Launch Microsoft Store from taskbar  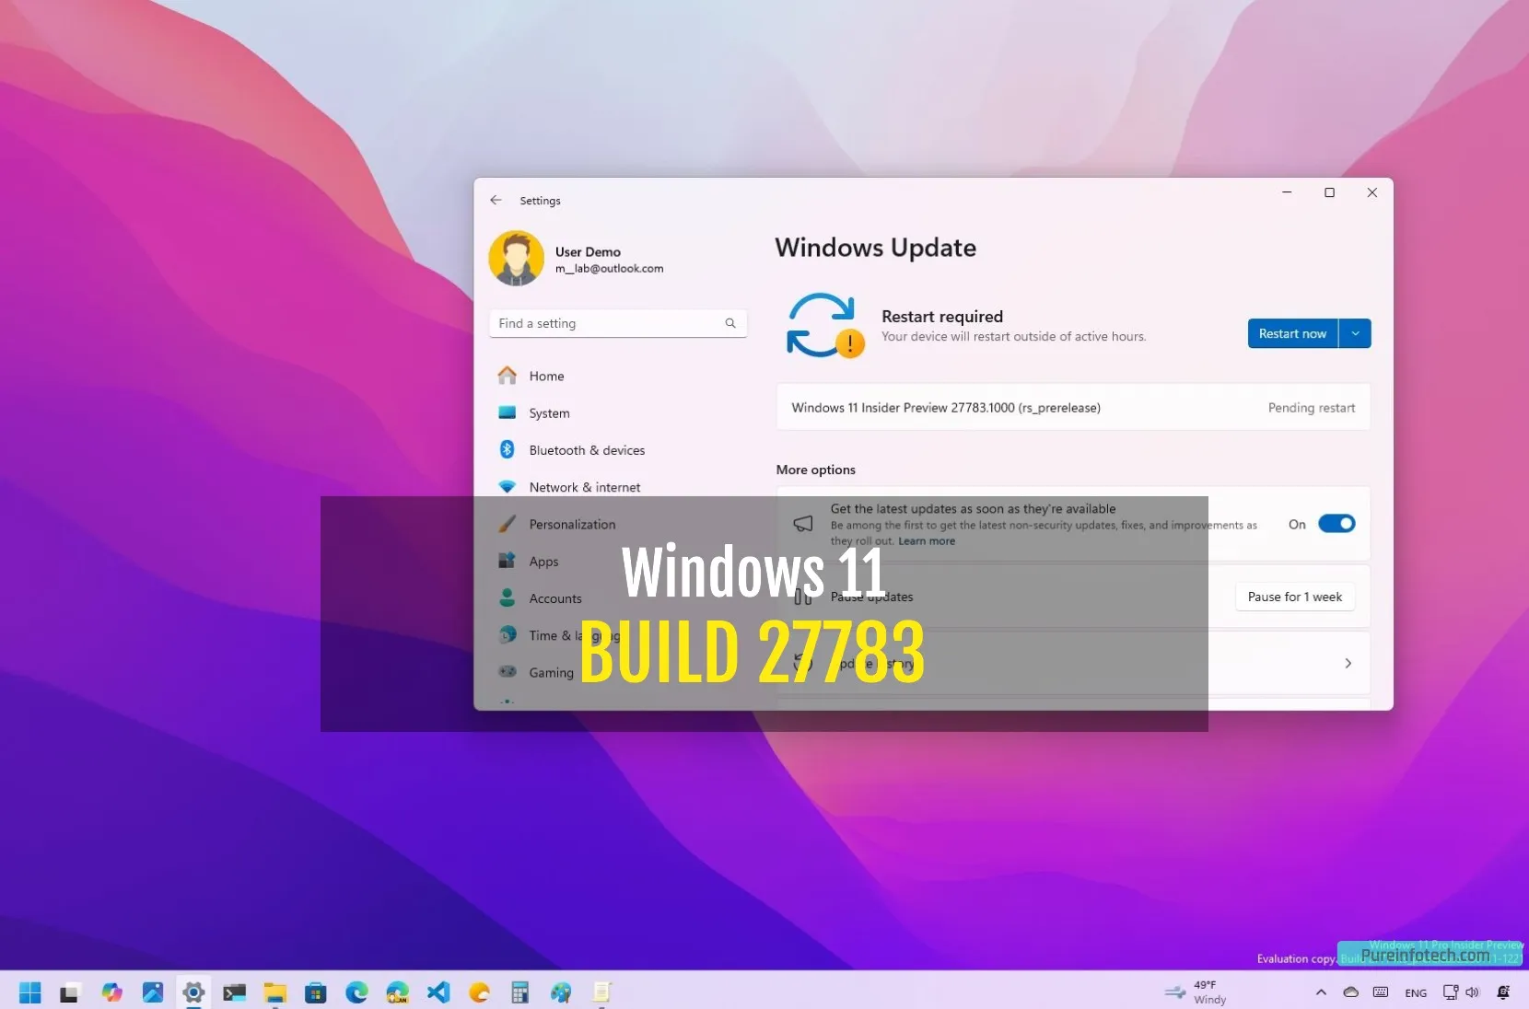click(x=316, y=992)
